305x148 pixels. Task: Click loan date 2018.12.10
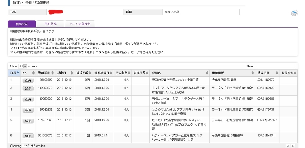[64, 80]
